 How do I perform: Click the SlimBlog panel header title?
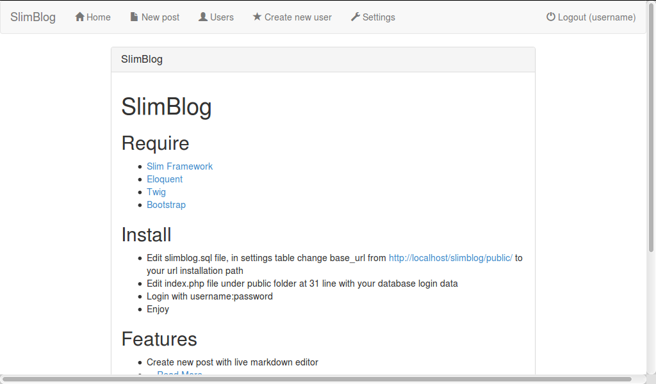click(x=142, y=60)
